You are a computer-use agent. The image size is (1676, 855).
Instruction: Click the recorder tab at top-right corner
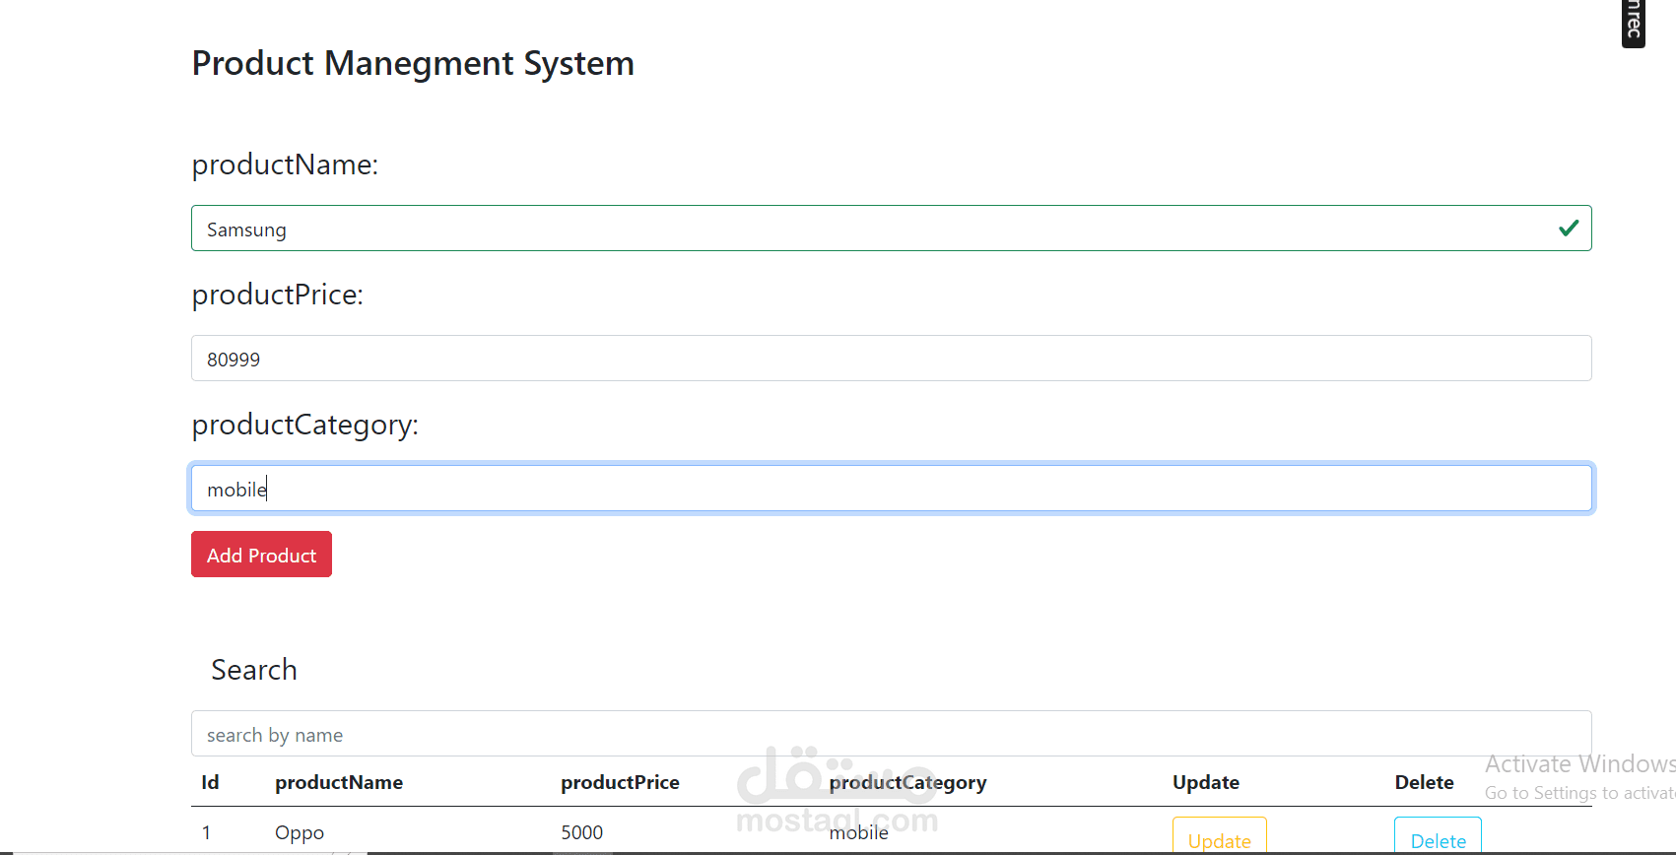(x=1634, y=23)
